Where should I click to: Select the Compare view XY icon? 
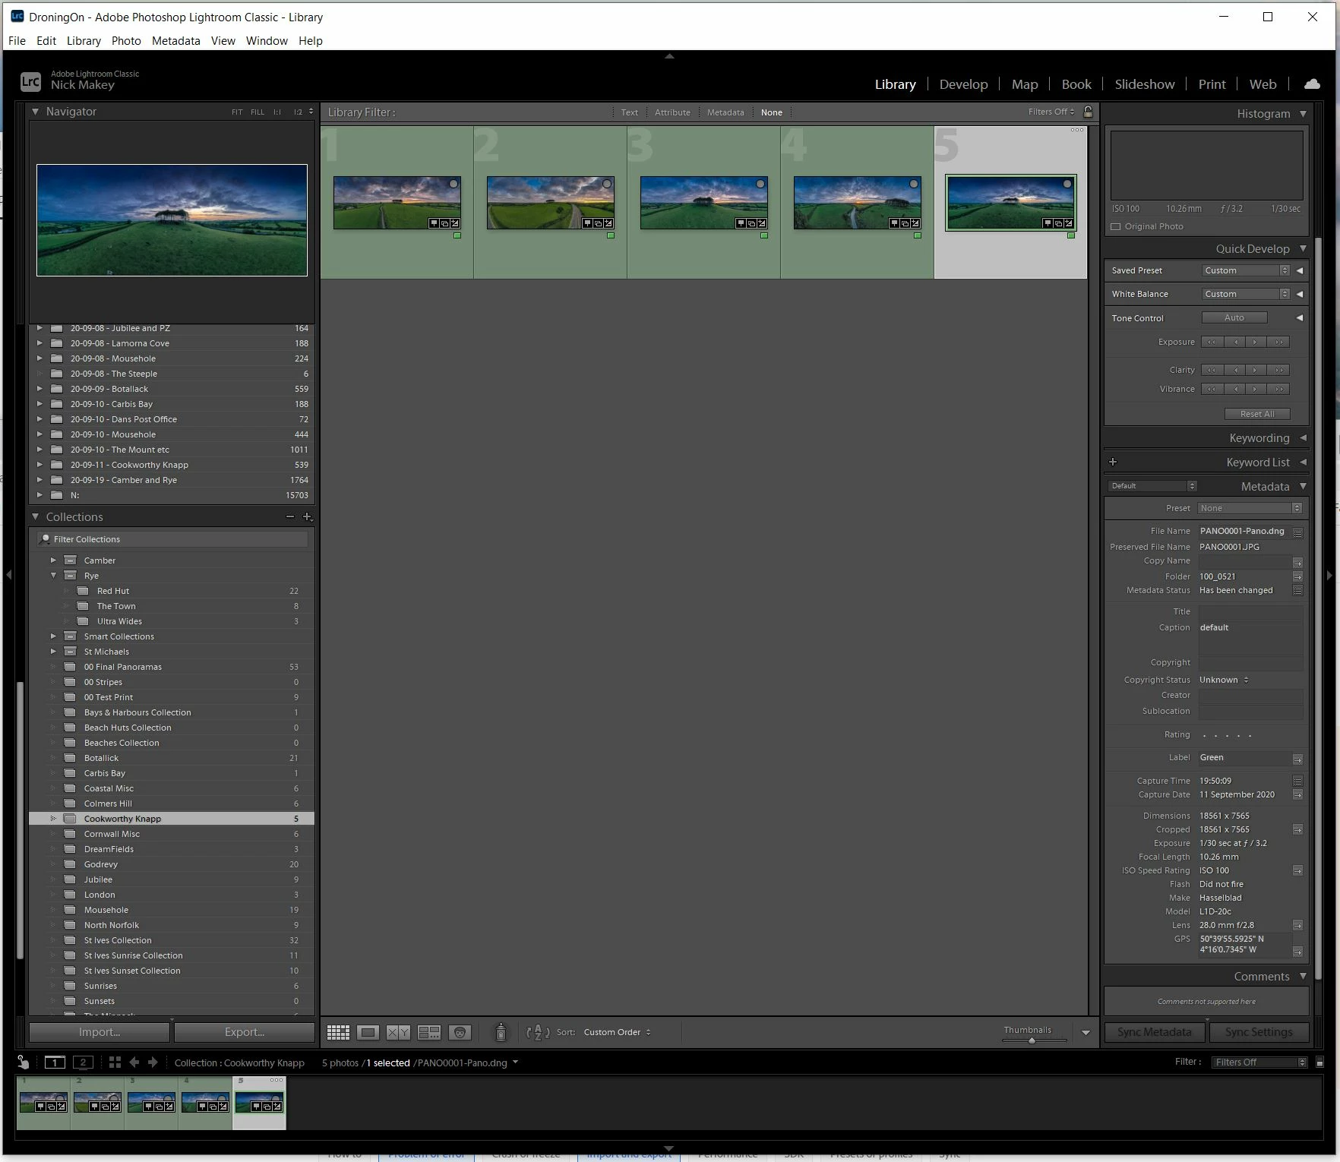[x=398, y=1032]
